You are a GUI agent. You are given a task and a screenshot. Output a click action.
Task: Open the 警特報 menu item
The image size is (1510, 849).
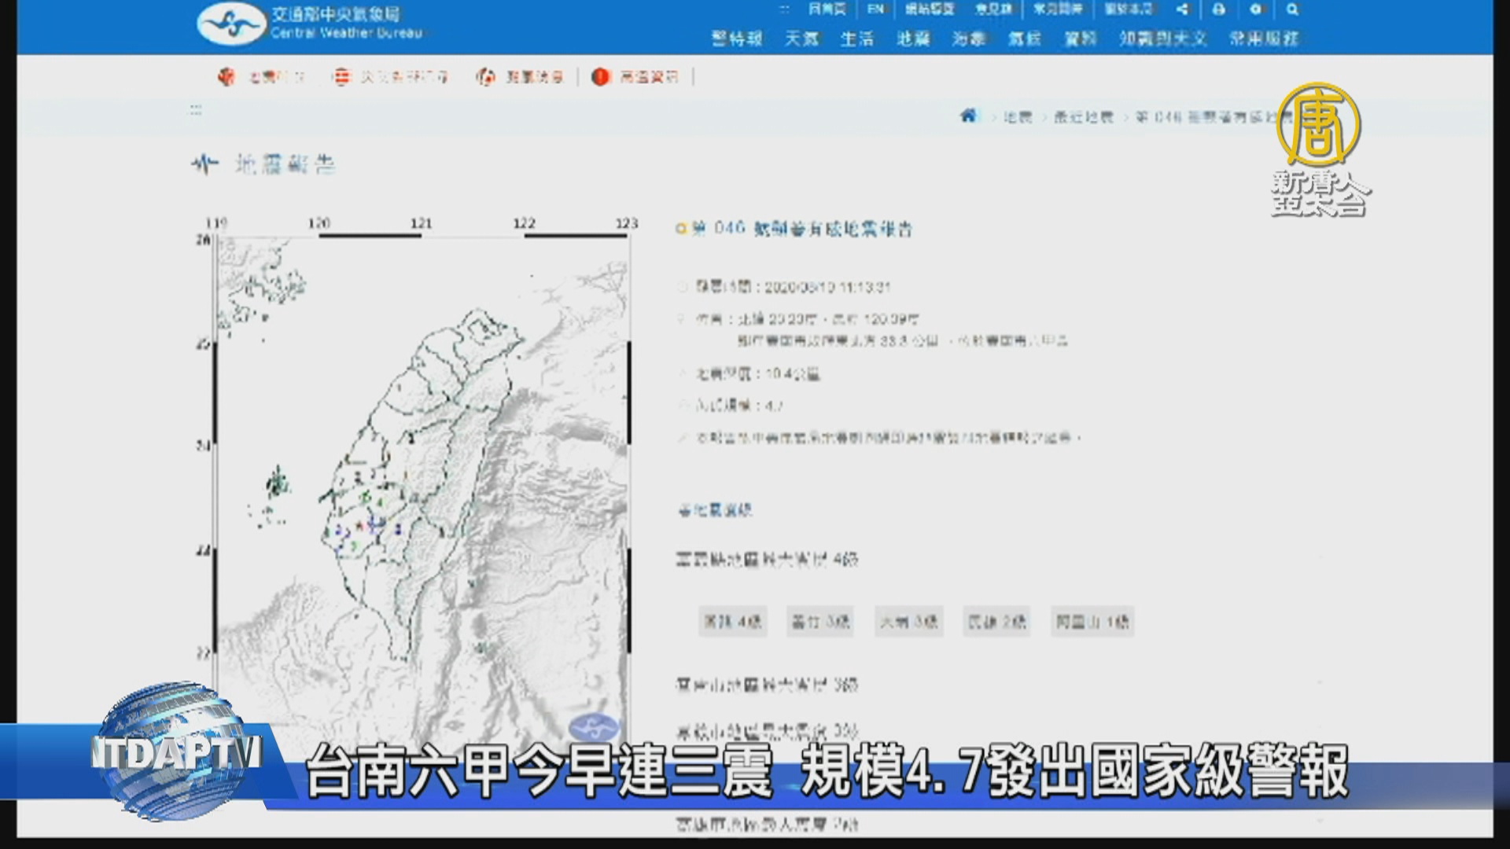[737, 39]
